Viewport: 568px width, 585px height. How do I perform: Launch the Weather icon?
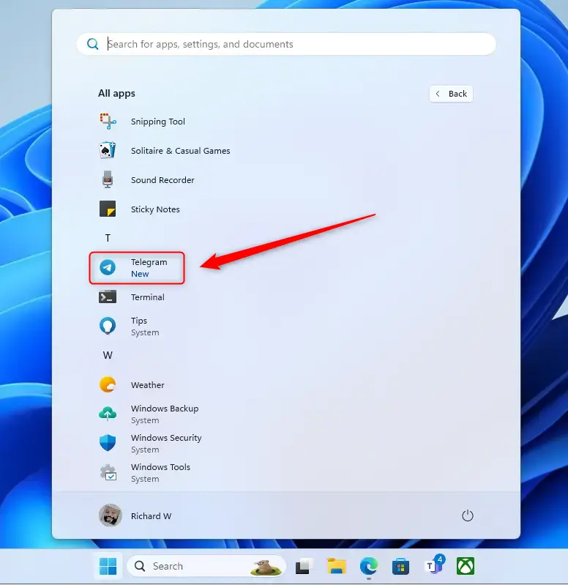(108, 384)
